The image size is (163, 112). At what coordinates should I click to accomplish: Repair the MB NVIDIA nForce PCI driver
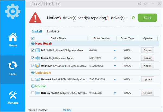pyautogui.click(x=148, y=50)
